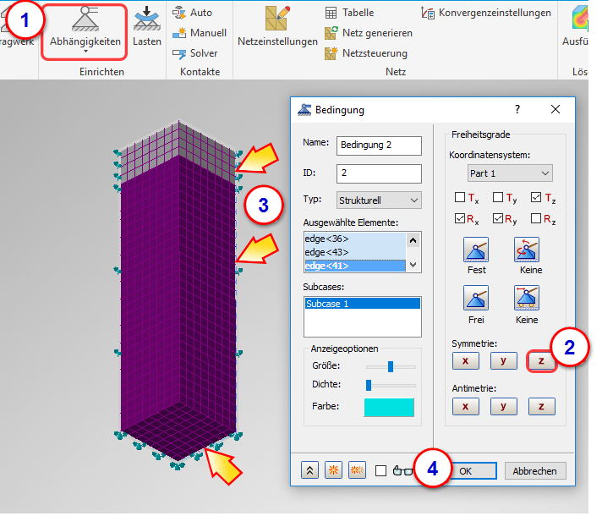Apply symmetry about y
The width and height of the screenshot is (602, 527).
[503, 361]
